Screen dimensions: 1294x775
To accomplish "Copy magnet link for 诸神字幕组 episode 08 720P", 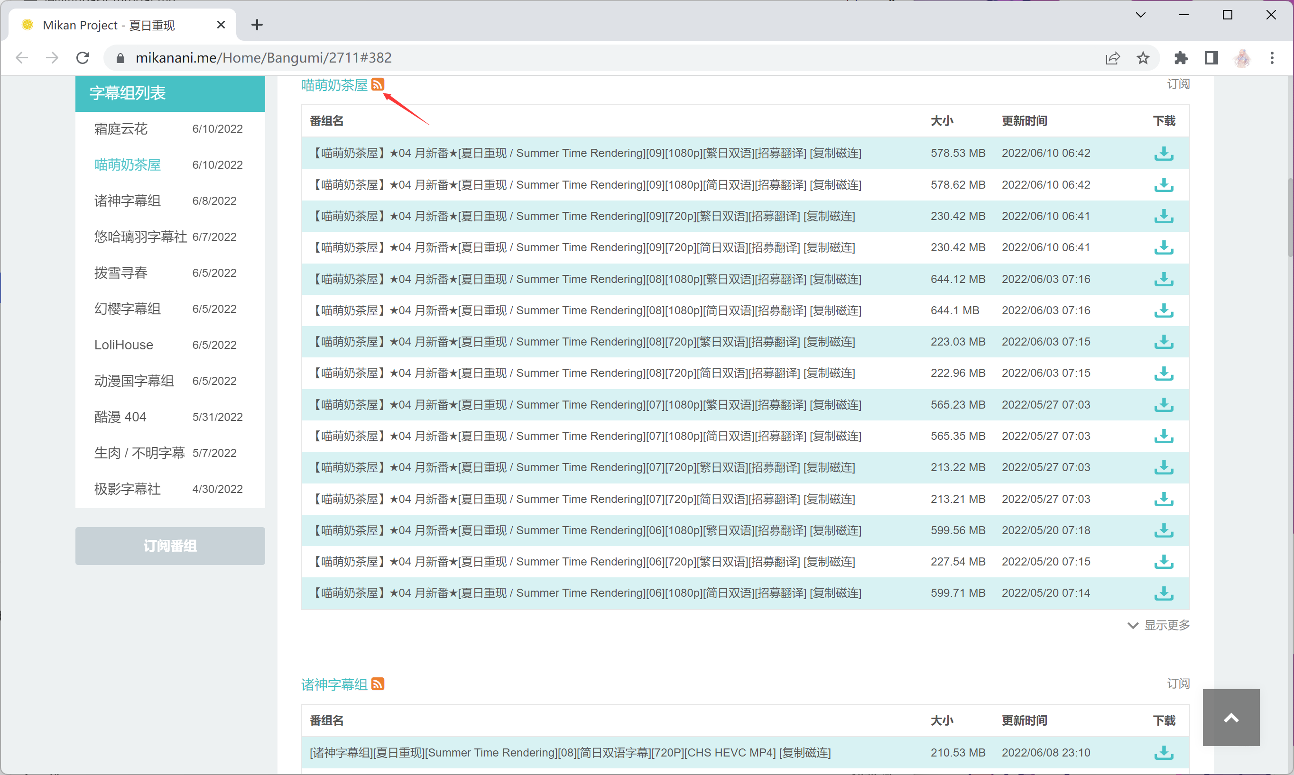I will [805, 753].
